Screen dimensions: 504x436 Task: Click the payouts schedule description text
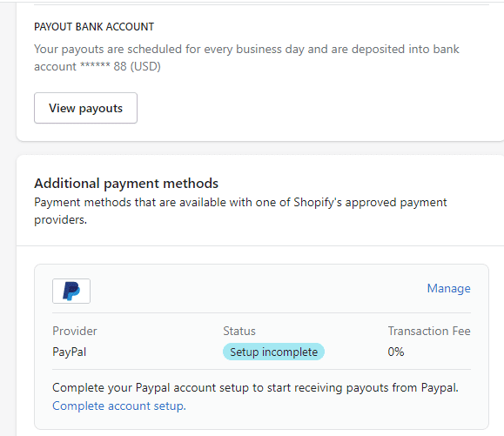point(246,57)
